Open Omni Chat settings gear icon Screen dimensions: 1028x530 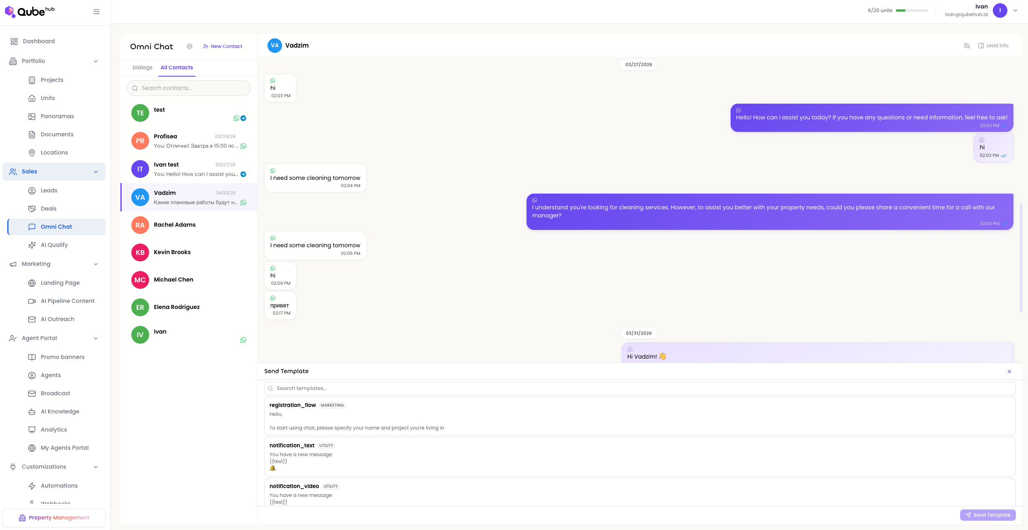(190, 46)
